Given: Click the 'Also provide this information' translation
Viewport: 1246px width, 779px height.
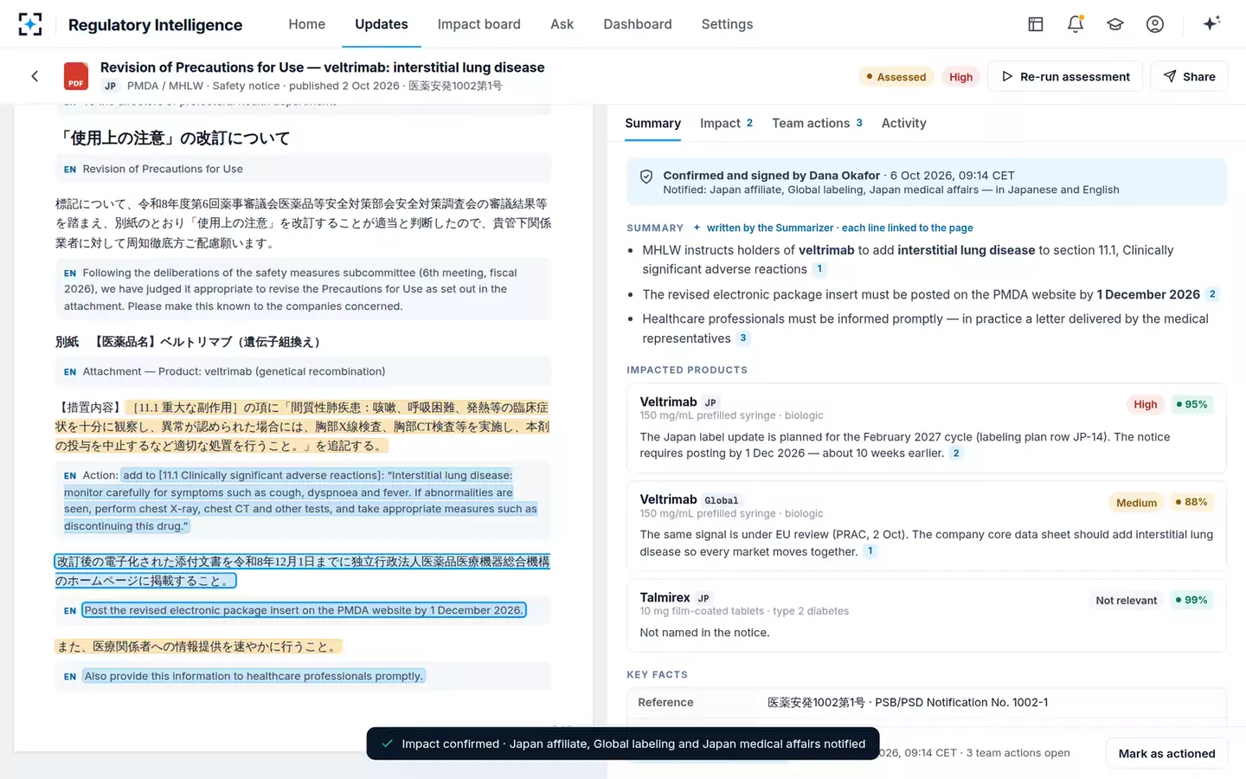Looking at the screenshot, I should pyautogui.click(x=254, y=676).
